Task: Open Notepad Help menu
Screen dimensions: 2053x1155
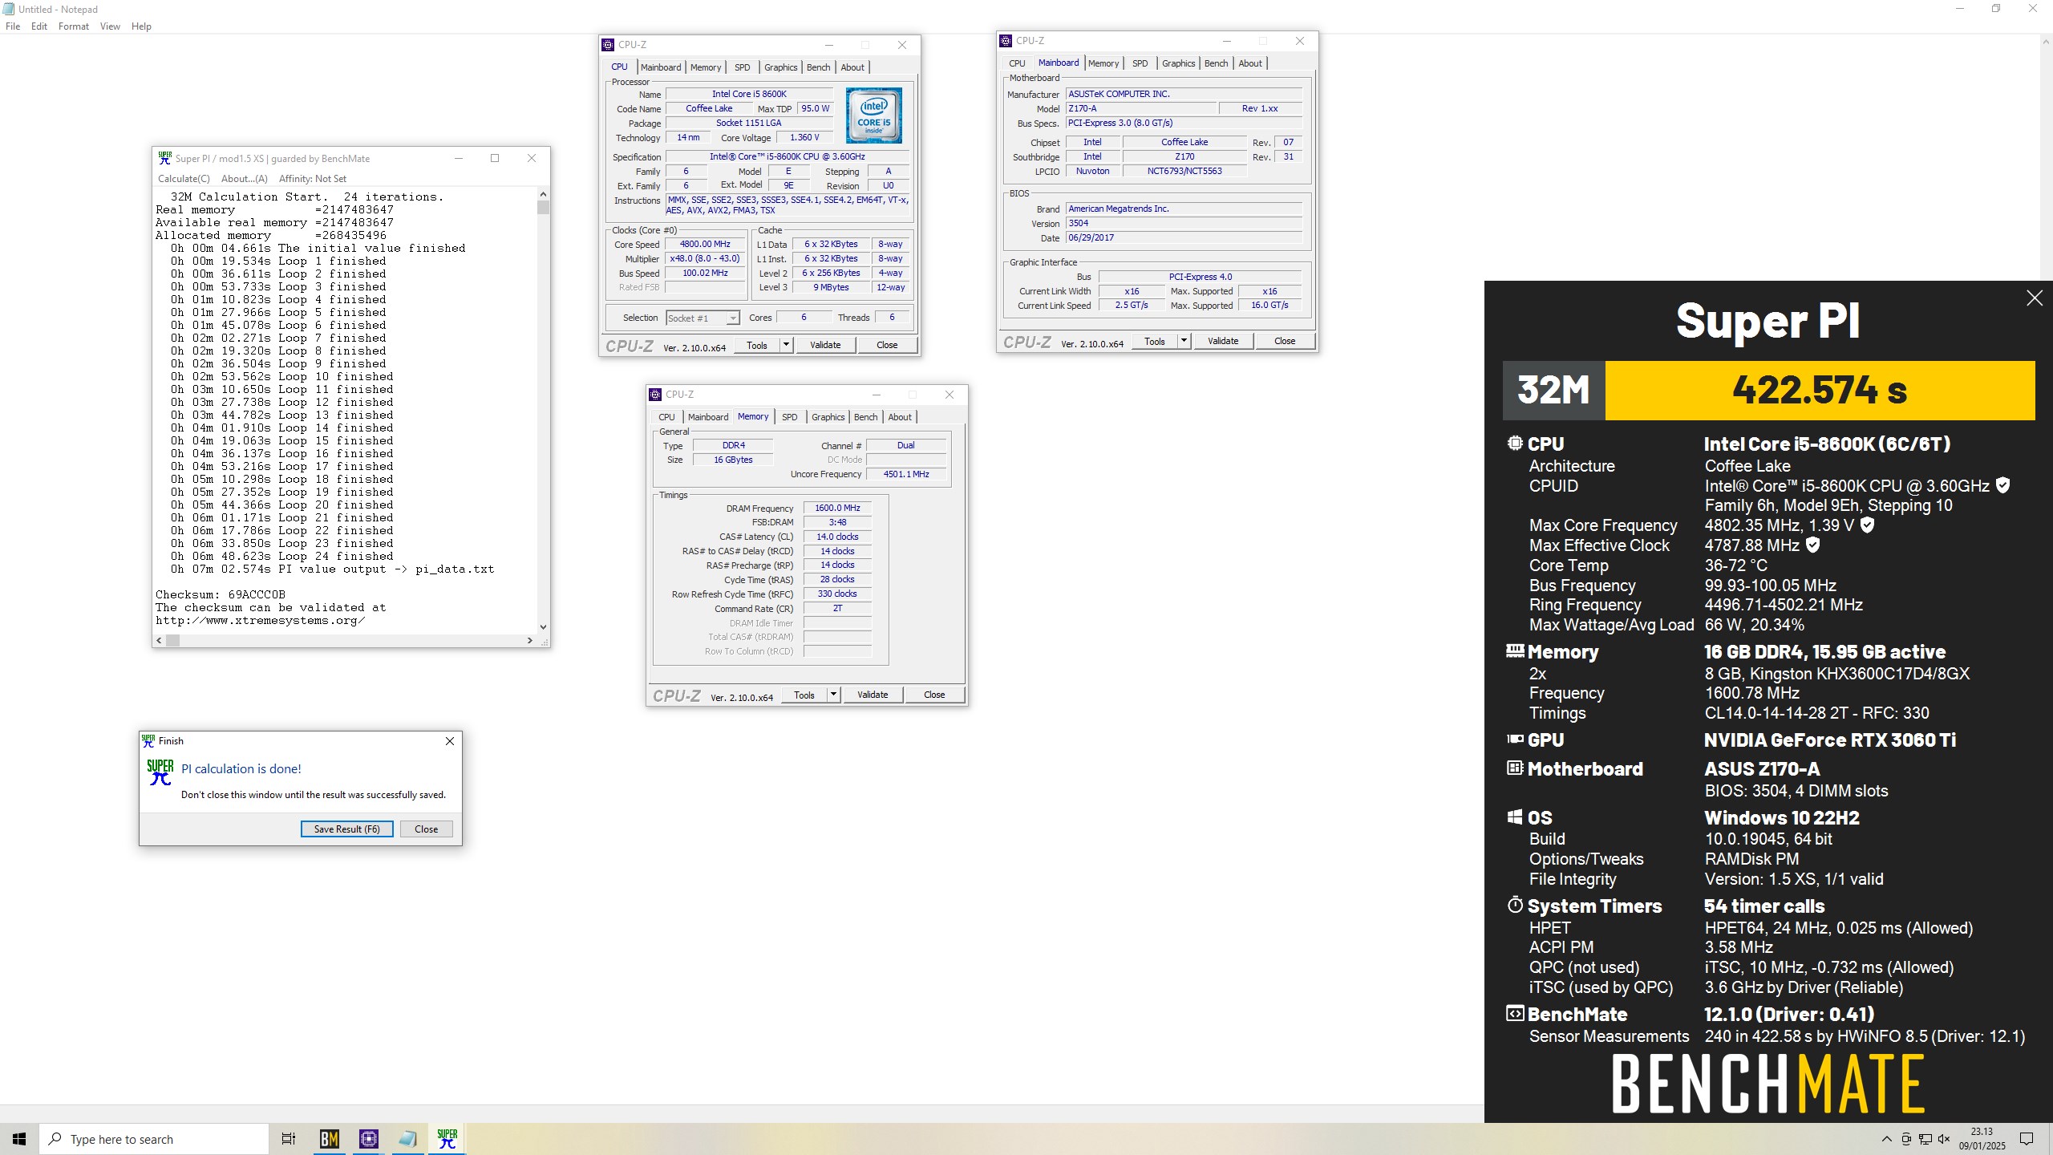Action: (141, 26)
